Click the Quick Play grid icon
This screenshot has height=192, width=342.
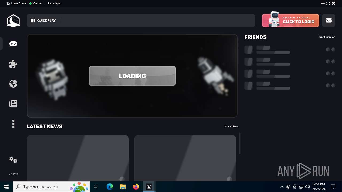tap(33, 21)
